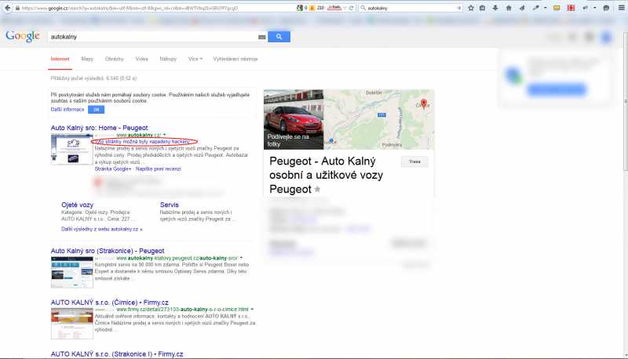Click the blue Google search magnifier button

pos(279,37)
